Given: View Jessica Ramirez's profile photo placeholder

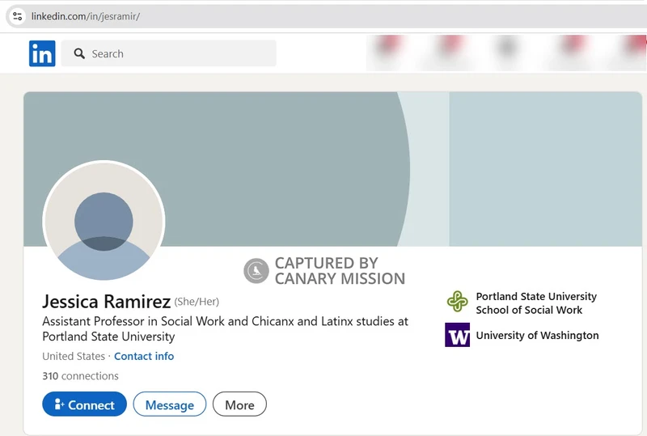Looking at the screenshot, I should pos(104,222).
